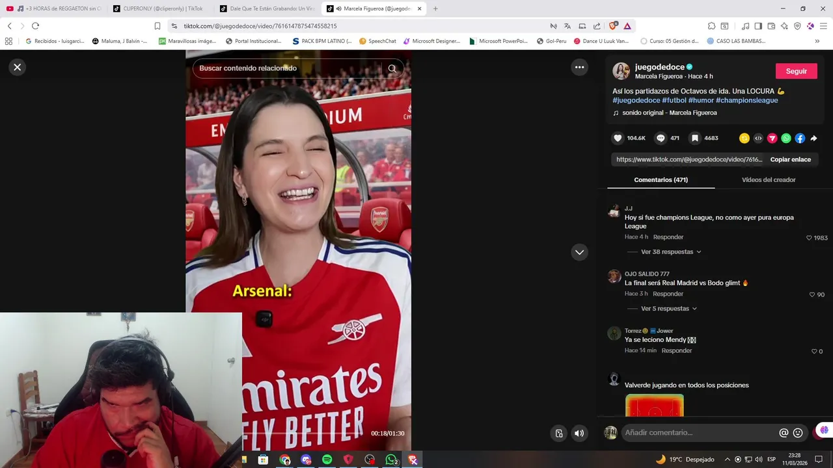Viewport: 833px width, 468px height.
Task: Open the Brave Rewards triangle icon
Action: tap(627, 26)
